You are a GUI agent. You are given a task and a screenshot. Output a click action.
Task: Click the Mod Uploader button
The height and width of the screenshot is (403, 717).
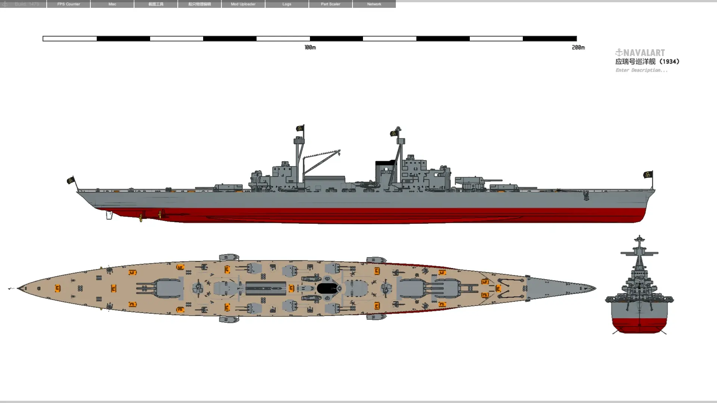tap(243, 4)
